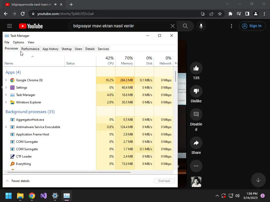Image resolution: width=270 pixels, height=202 pixels.
Task: Toggle Chrome side panel icon
Action: (x=247, y=14)
